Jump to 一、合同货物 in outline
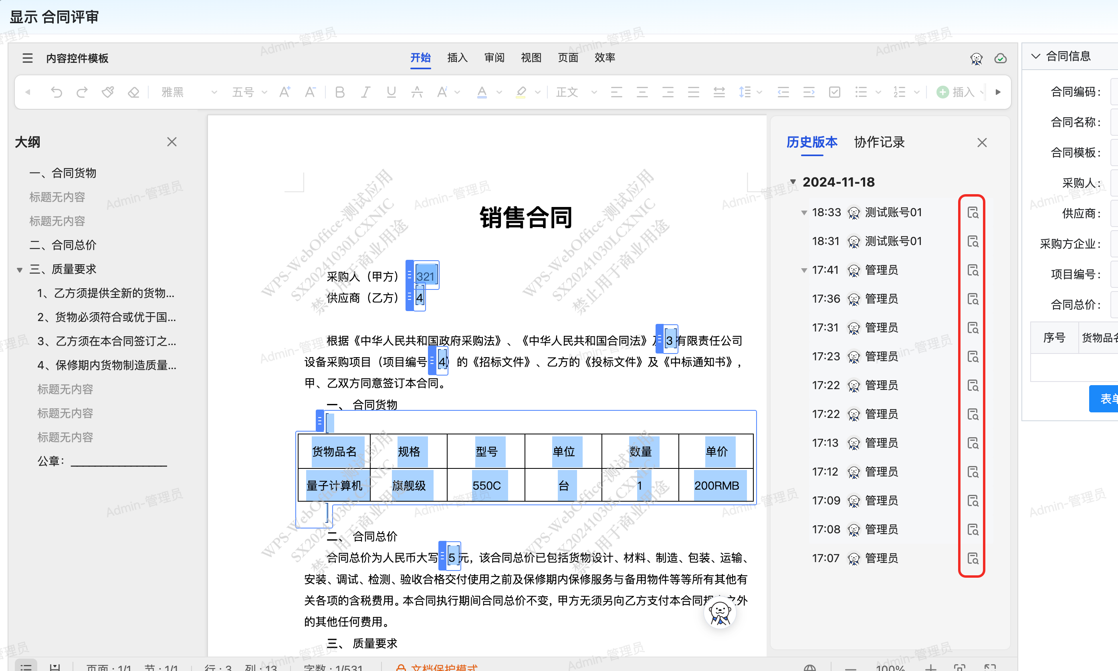This screenshot has height=671, width=1118. pyautogui.click(x=63, y=173)
